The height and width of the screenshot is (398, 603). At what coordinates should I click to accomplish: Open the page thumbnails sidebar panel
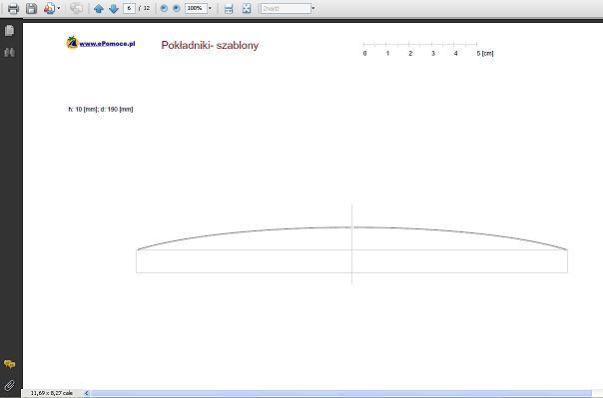click(x=9, y=30)
